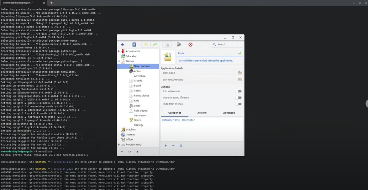
Task: Expand the Accessories category tree
Action: pos(119,51)
